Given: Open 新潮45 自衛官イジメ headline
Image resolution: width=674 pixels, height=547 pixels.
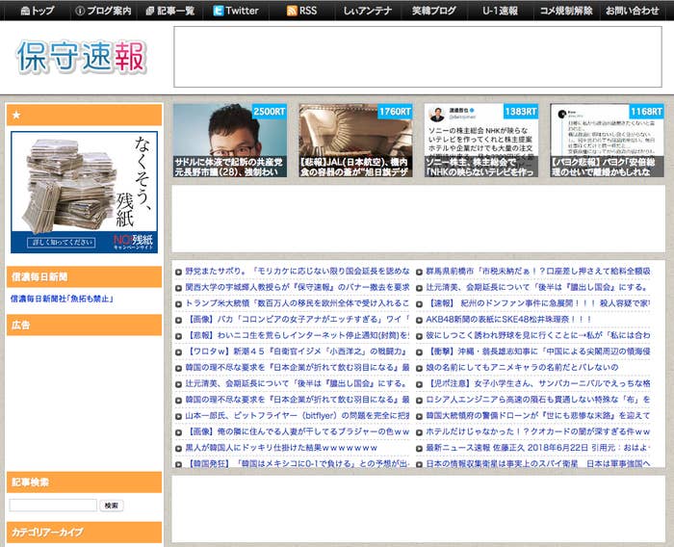Looking at the screenshot, I should pyautogui.click(x=297, y=352).
